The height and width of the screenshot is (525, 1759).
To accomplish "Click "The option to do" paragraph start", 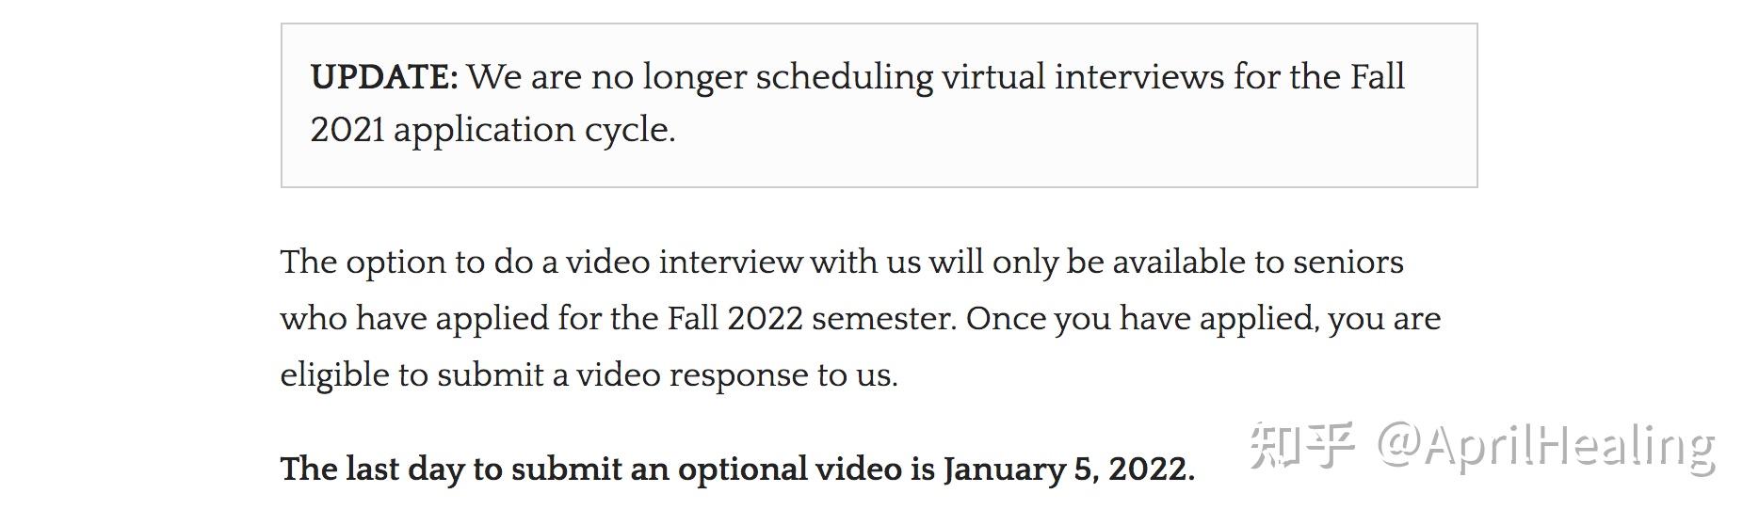I will pyautogui.click(x=407, y=262).
